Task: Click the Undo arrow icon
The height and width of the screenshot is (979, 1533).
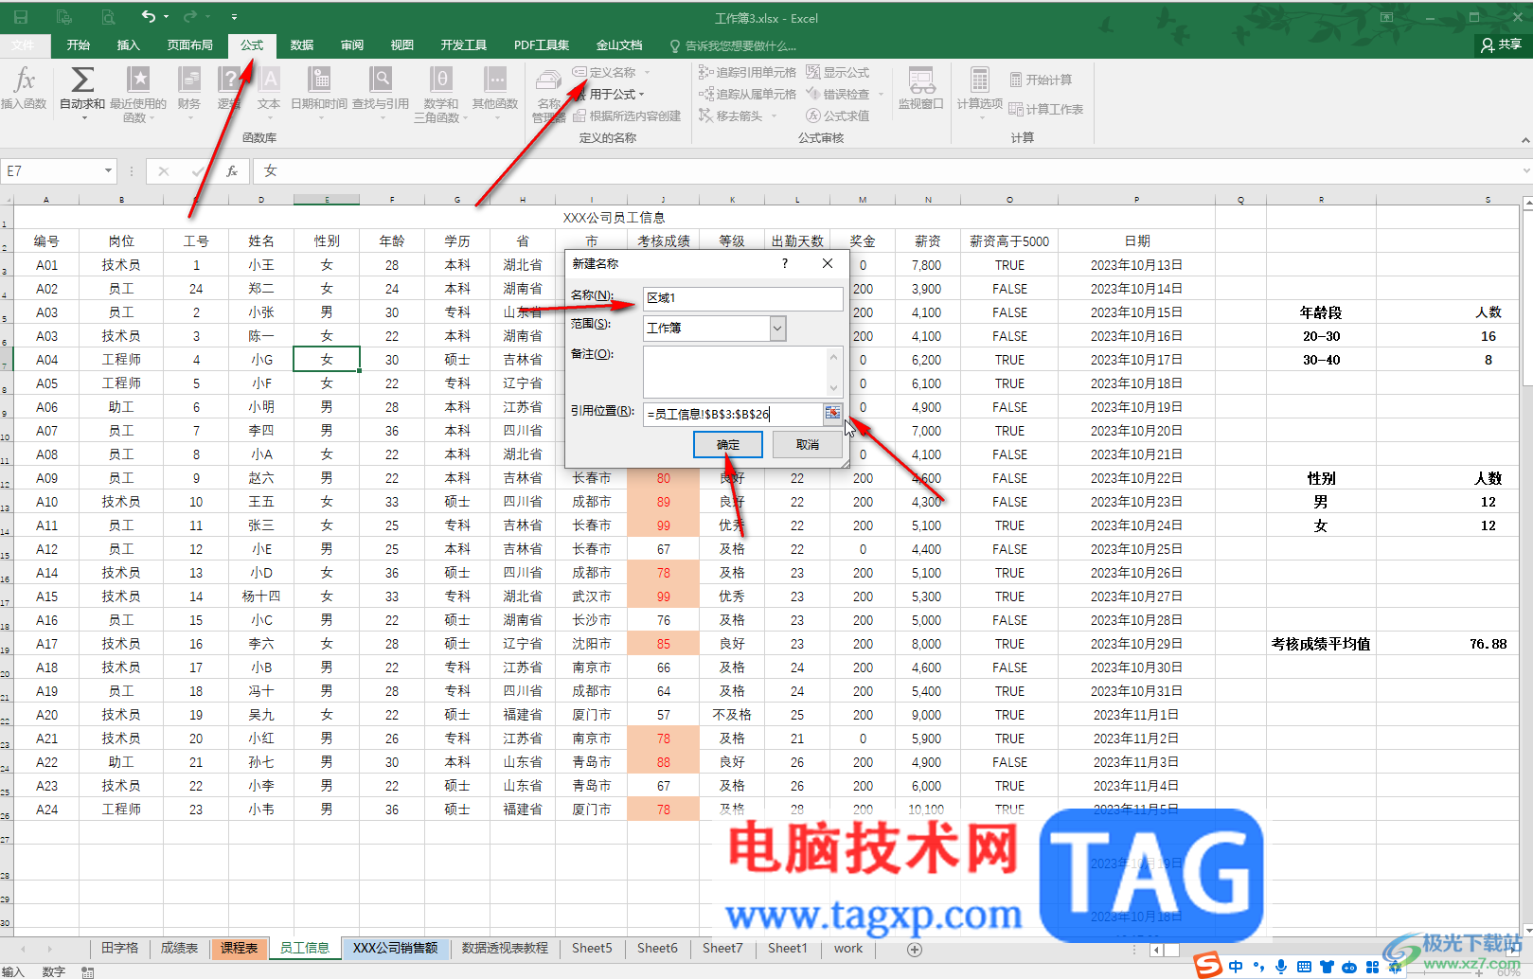Action: [149, 17]
